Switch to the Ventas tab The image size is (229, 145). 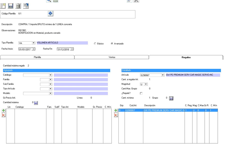click(112, 57)
